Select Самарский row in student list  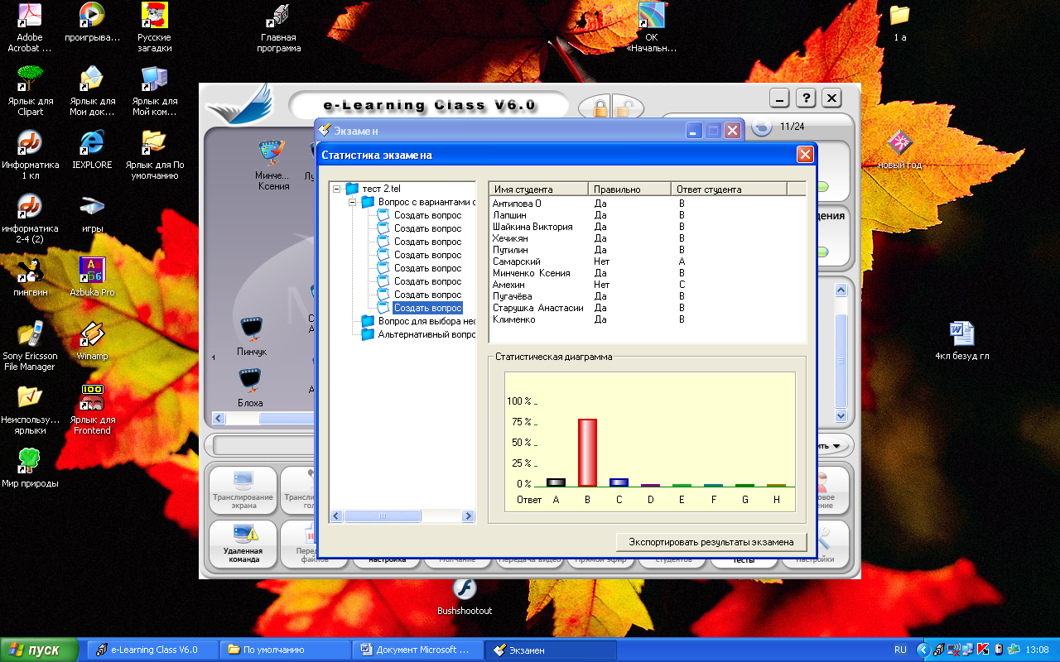(x=647, y=261)
